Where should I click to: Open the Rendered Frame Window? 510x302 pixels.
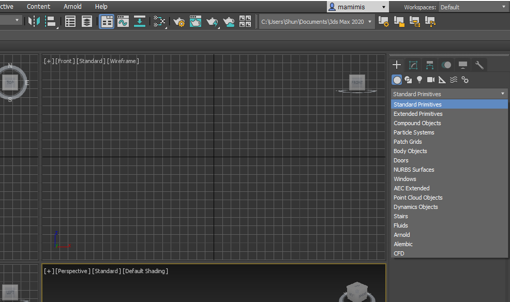coord(196,21)
